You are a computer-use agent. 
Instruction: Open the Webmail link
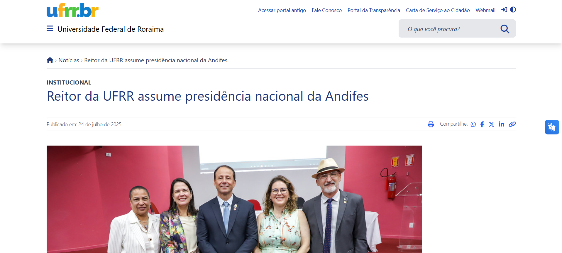[485, 10]
